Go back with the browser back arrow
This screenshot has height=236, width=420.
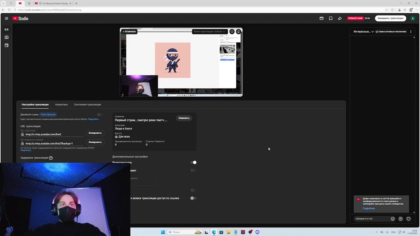click(3, 10)
